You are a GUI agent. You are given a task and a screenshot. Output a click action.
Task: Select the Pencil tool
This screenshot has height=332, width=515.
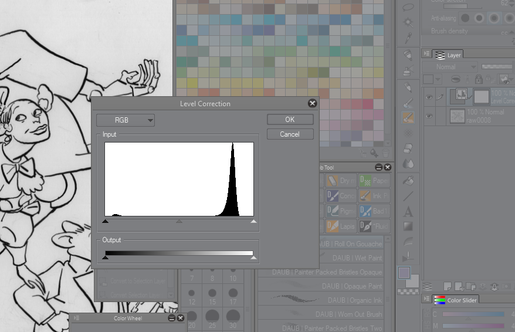(408, 87)
